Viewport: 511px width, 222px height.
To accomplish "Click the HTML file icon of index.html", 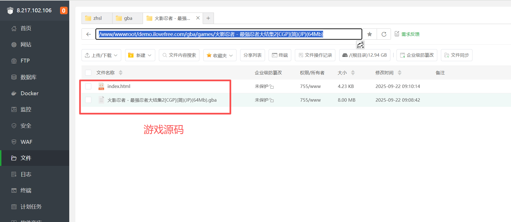I will tap(101, 86).
